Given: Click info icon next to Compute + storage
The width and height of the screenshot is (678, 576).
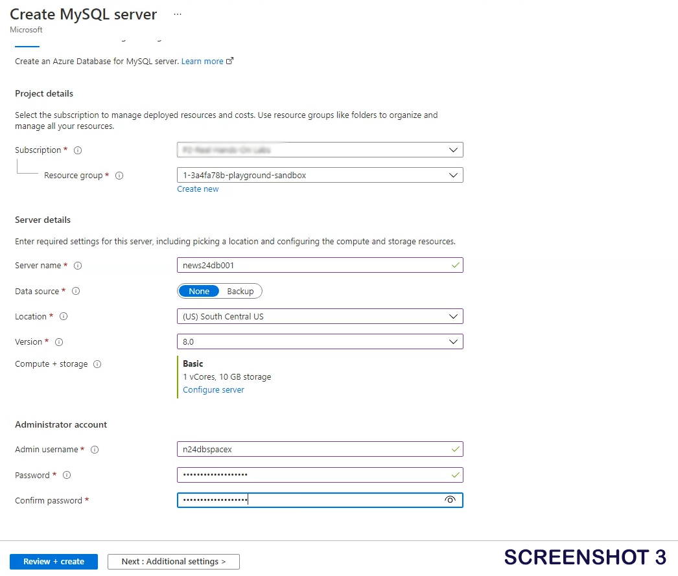Looking at the screenshot, I should pyautogui.click(x=97, y=364).
